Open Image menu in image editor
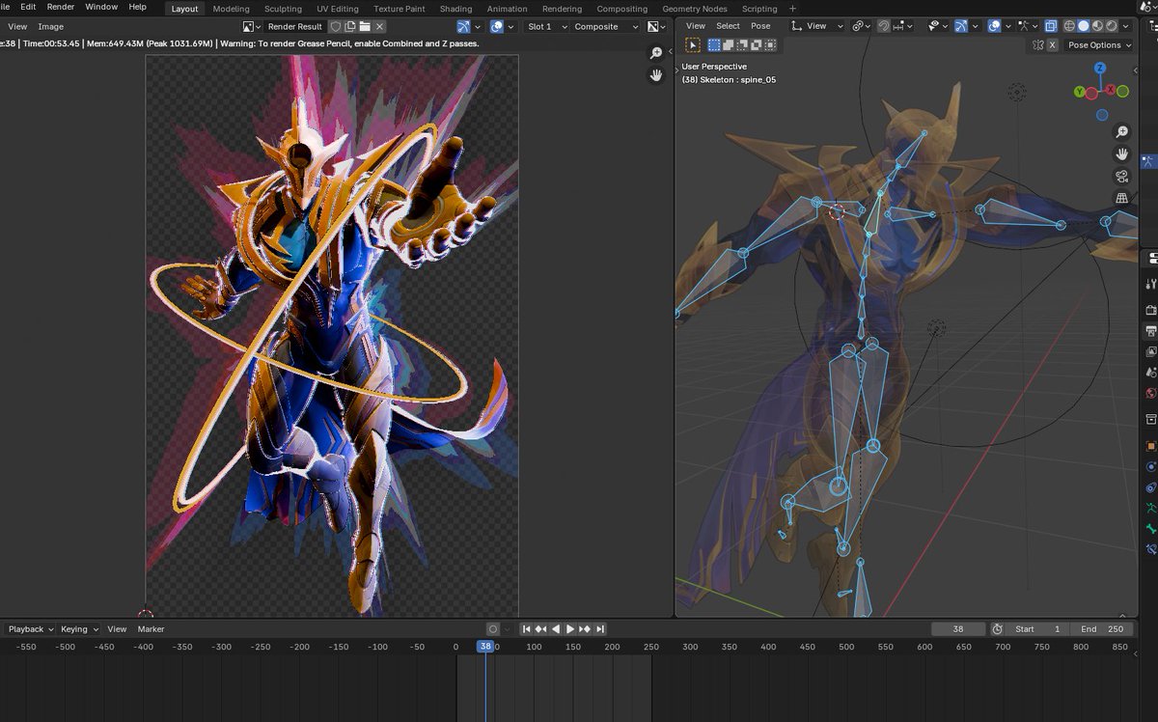Image resolution: width=1158 pixels, height=722 pixels. [x=50, y=27]
